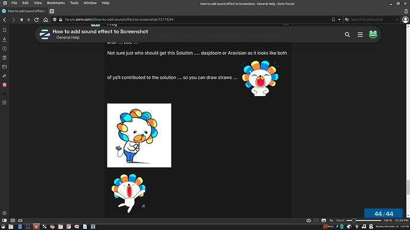Open the Vivaldi settings gear
The width and height of the screenshot is (410, 230).
(4, 213)
